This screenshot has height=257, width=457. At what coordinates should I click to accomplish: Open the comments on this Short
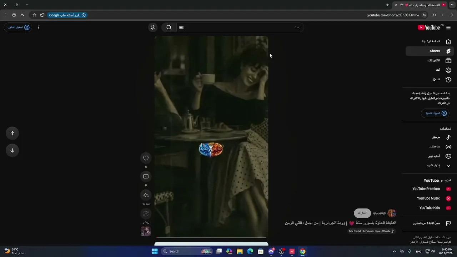[146, 177]
